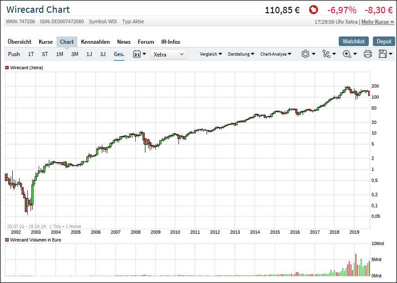Expand the arrow next to zoom icon
The height and width of the screenshot is (283, 397).
click(355, 54)
